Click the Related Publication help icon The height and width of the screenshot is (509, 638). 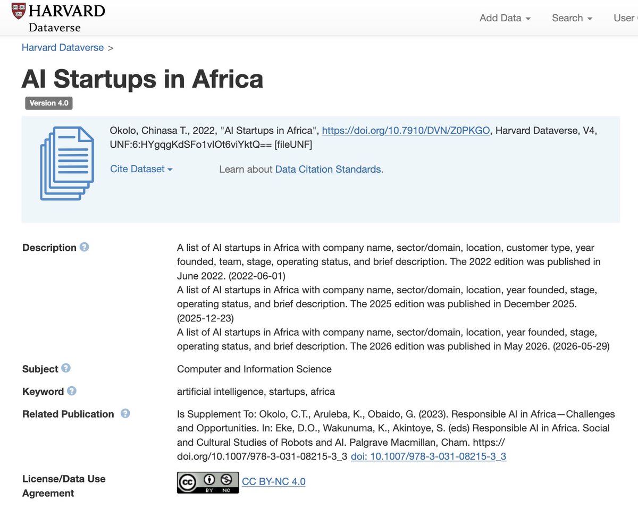pyautogui.click(x=125, y=413)
